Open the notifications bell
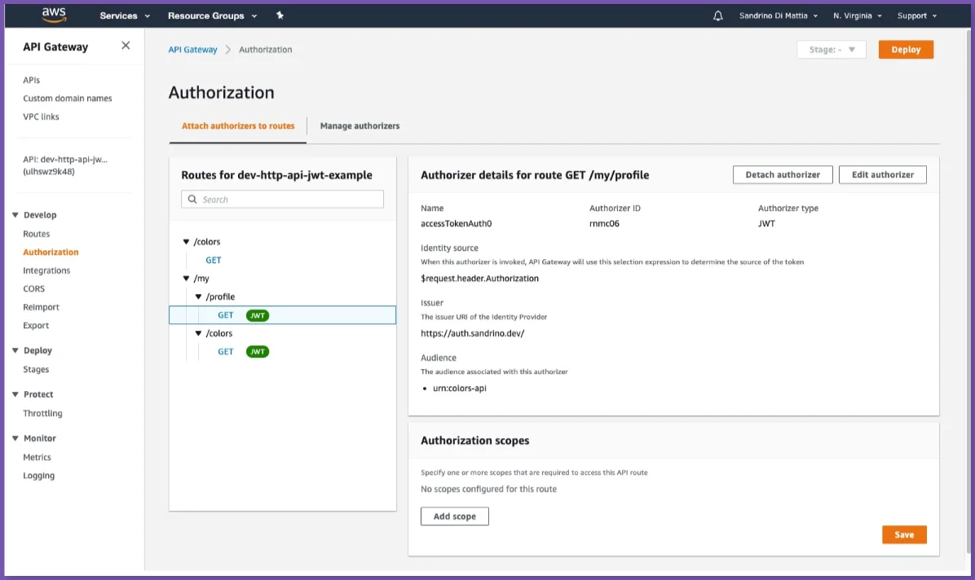 (718, 15)
